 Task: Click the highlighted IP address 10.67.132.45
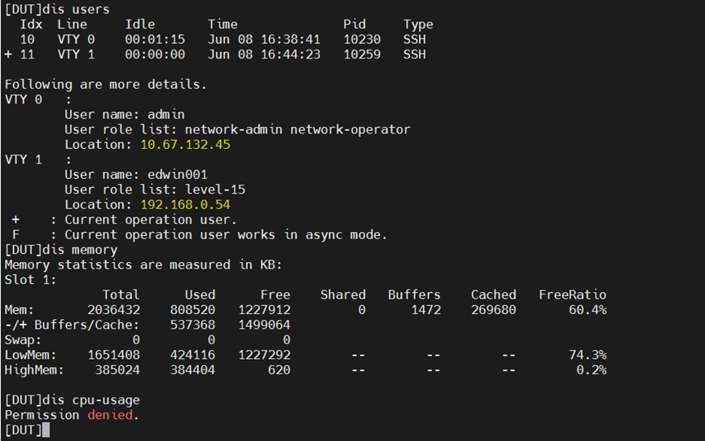coord(185,145)
